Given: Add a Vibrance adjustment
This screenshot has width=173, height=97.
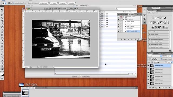Looking at the screenshot, I should click(x=151, y=23).
